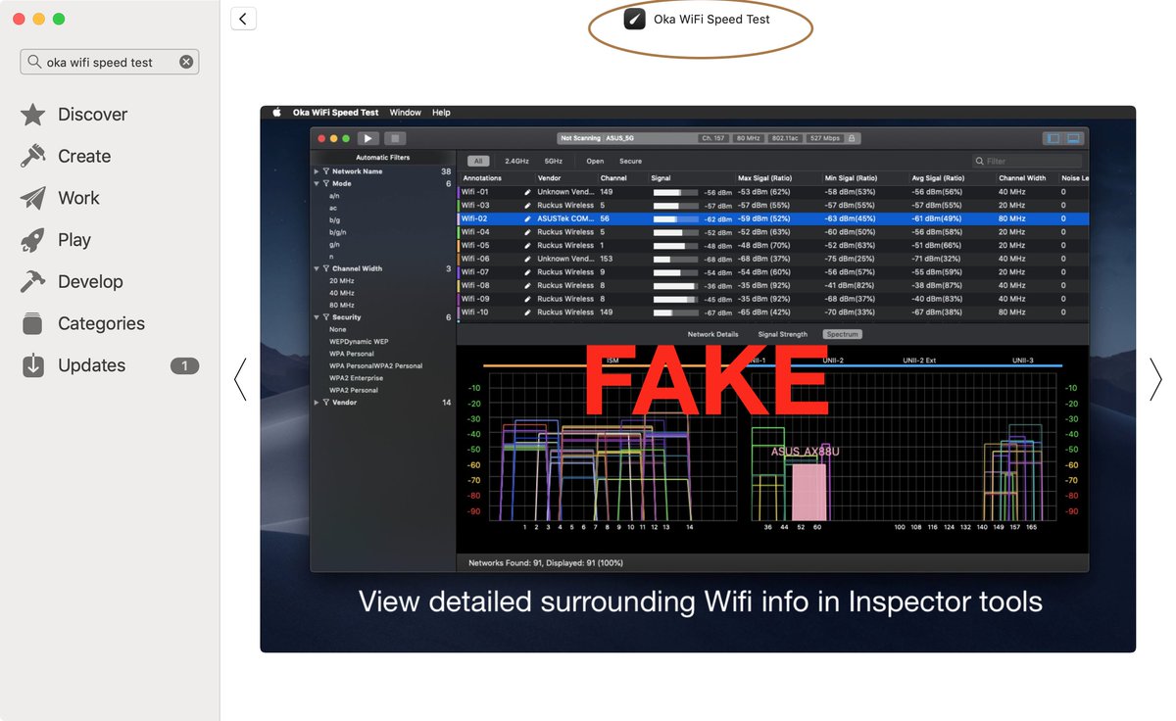Select the highlighted Wifi-02 ASUSTek row
Image resolution: width=1176 pixels, height=721 pixels.
(773, 218)
